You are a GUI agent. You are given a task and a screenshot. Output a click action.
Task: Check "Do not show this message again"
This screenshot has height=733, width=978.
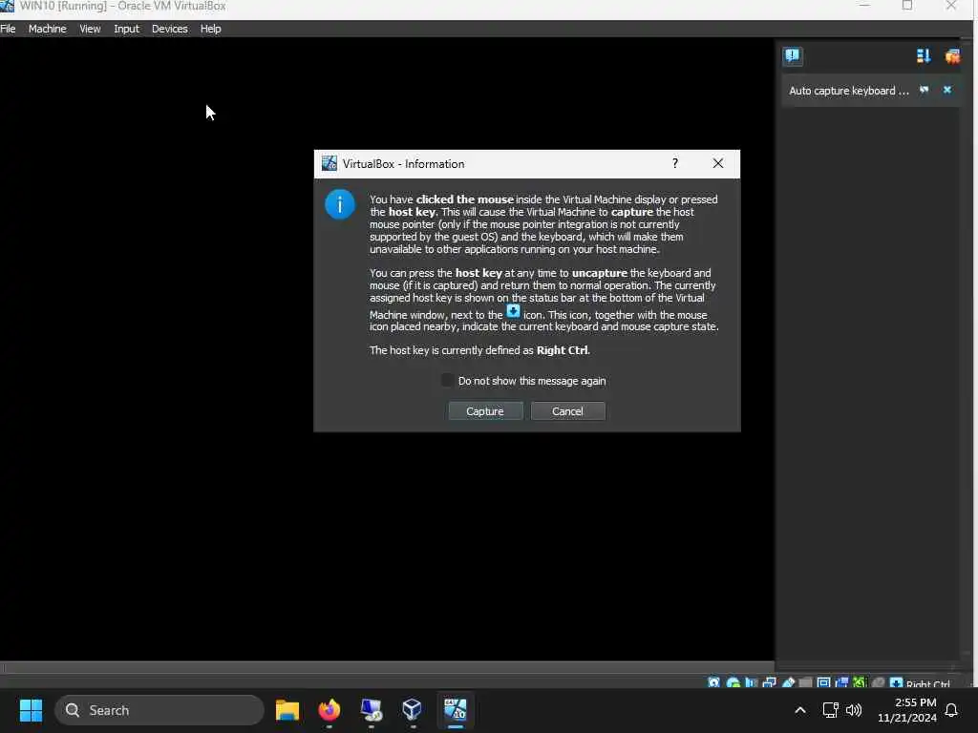click(447, 380)
